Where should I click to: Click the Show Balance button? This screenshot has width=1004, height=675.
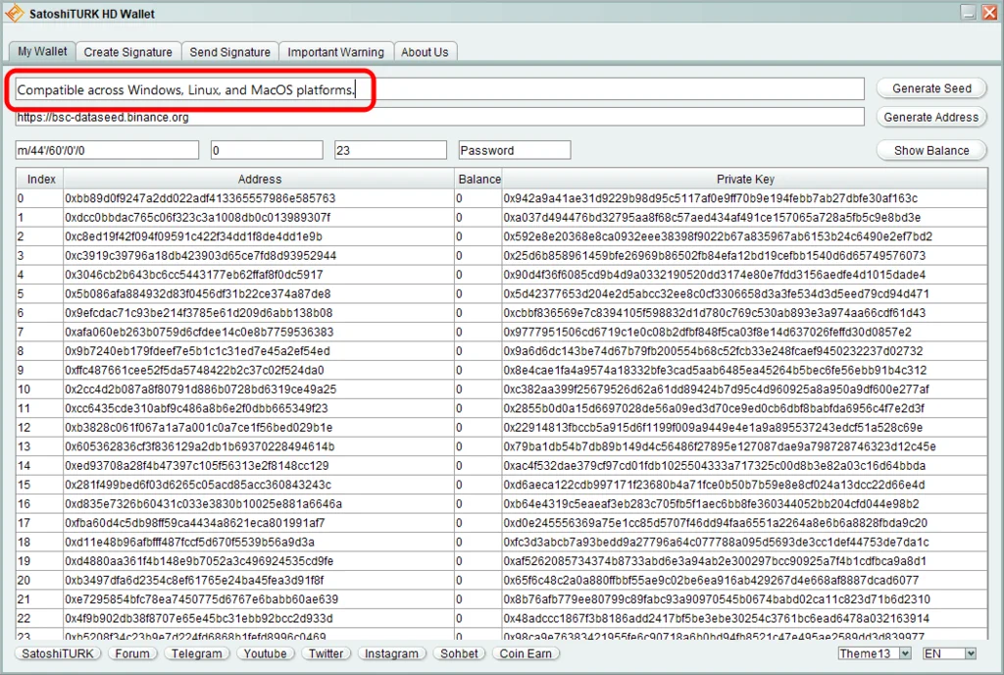tap(931, 150)
